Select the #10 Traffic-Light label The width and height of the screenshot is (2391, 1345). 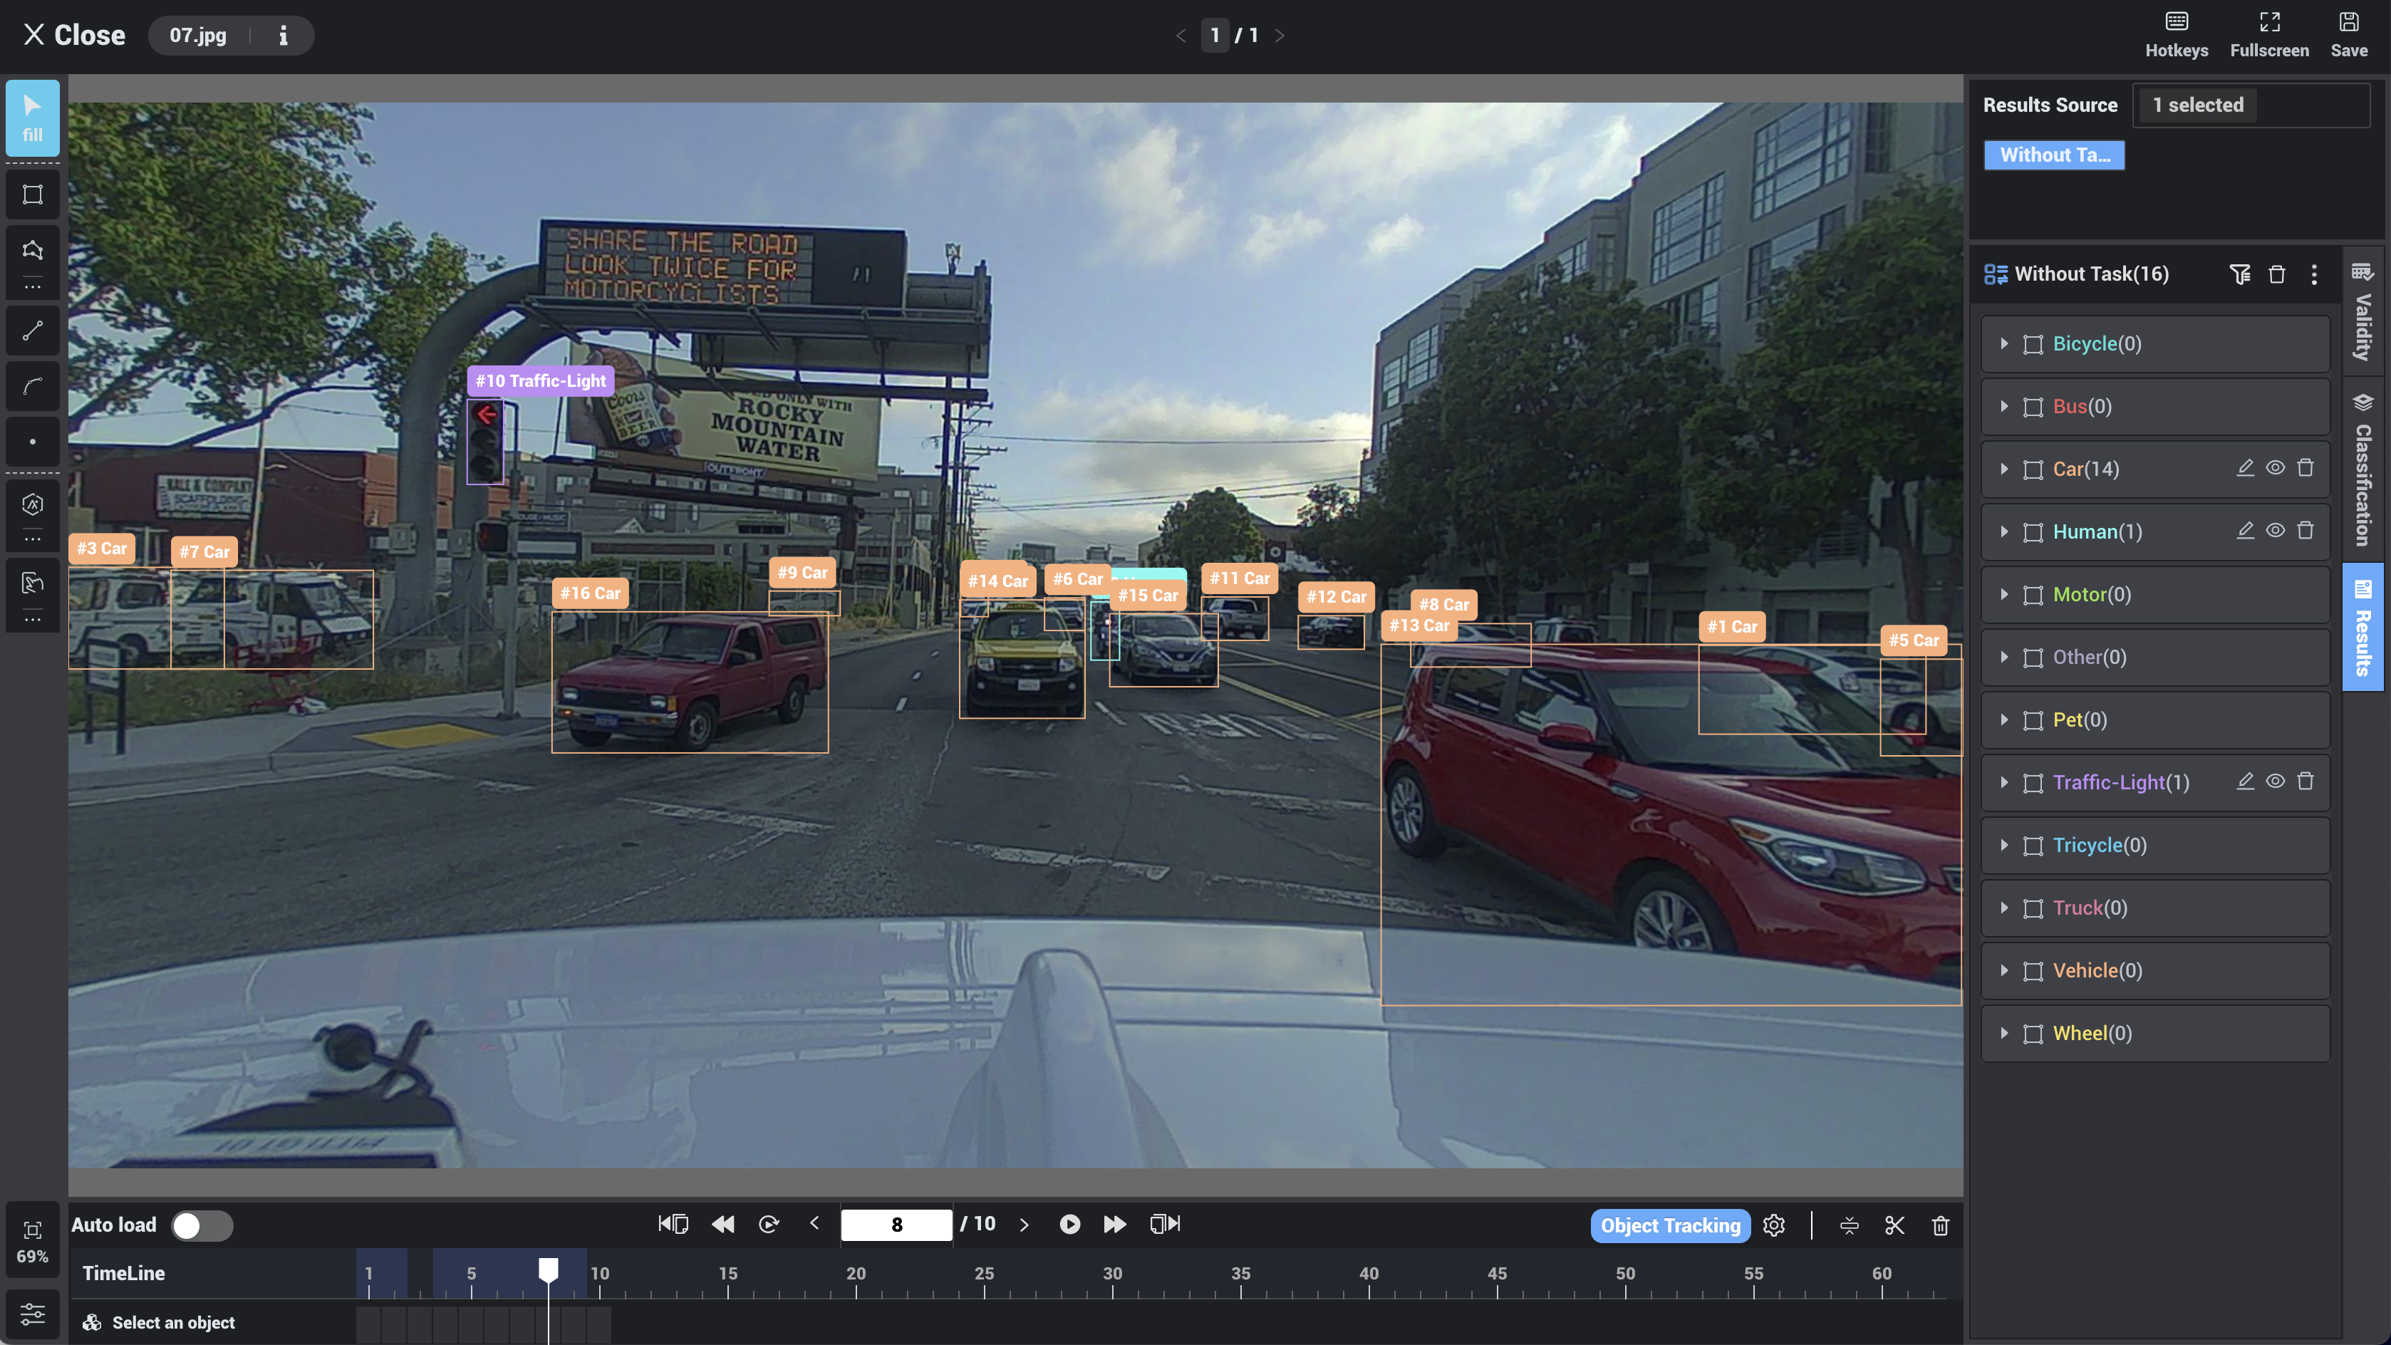pos(540,380)
